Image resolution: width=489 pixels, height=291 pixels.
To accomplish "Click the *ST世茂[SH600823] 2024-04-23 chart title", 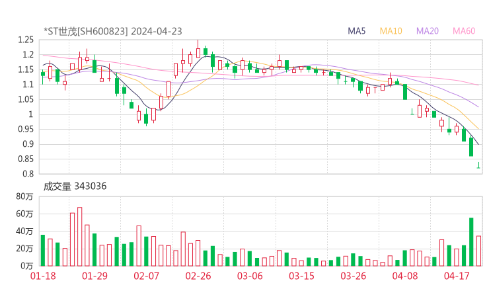I will [112, 31].
